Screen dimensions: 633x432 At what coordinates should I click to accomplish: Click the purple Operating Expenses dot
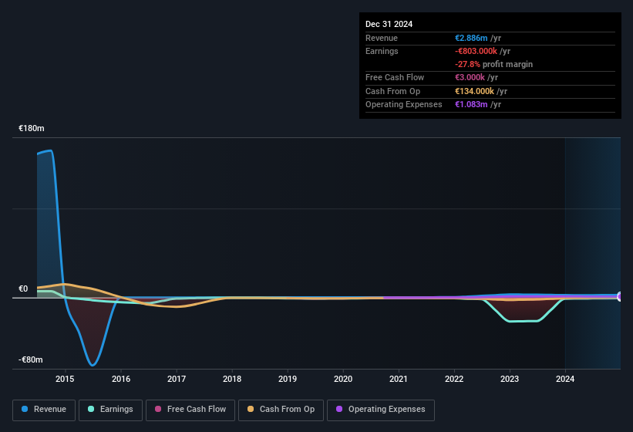(x=339, y=409)
